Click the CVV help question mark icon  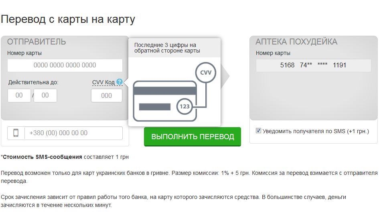pos(119,82)
